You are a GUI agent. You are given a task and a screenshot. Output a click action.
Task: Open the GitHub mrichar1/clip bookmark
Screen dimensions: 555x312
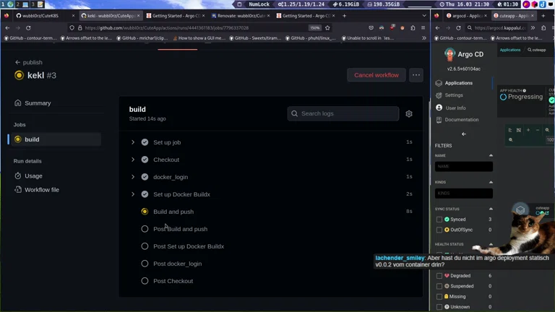coord(142,38)
